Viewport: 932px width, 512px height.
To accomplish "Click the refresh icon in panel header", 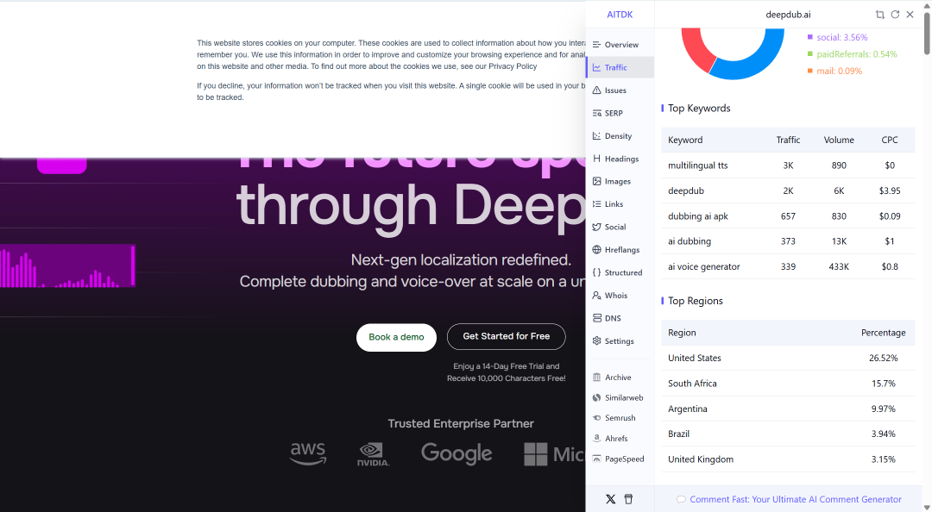I will point(895,15).
